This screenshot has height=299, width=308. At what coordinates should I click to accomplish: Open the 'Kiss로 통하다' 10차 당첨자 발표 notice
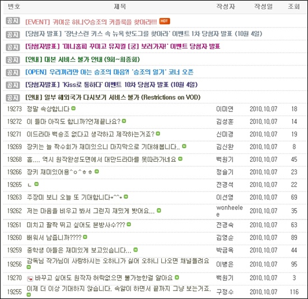(111, 85)
